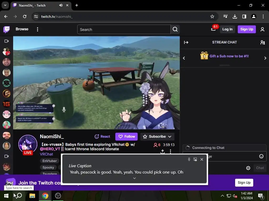Open the pink-haired avatar channel in sidebar
The width and height of the screenshot is (269, 201).
pos(7,114)
